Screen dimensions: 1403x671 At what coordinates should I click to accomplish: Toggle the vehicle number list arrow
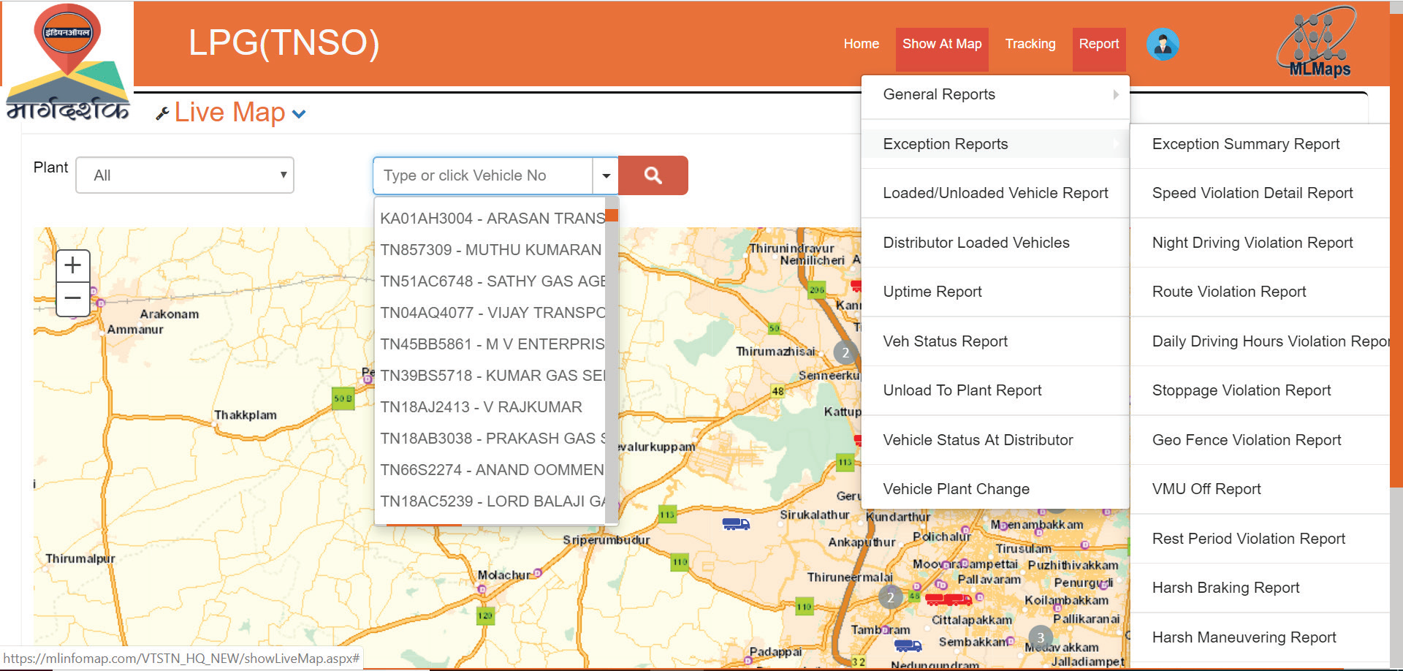606,175
